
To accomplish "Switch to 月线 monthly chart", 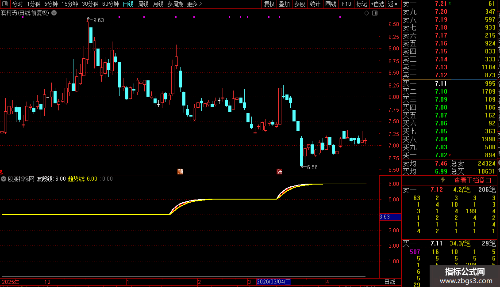I will 158,4.
